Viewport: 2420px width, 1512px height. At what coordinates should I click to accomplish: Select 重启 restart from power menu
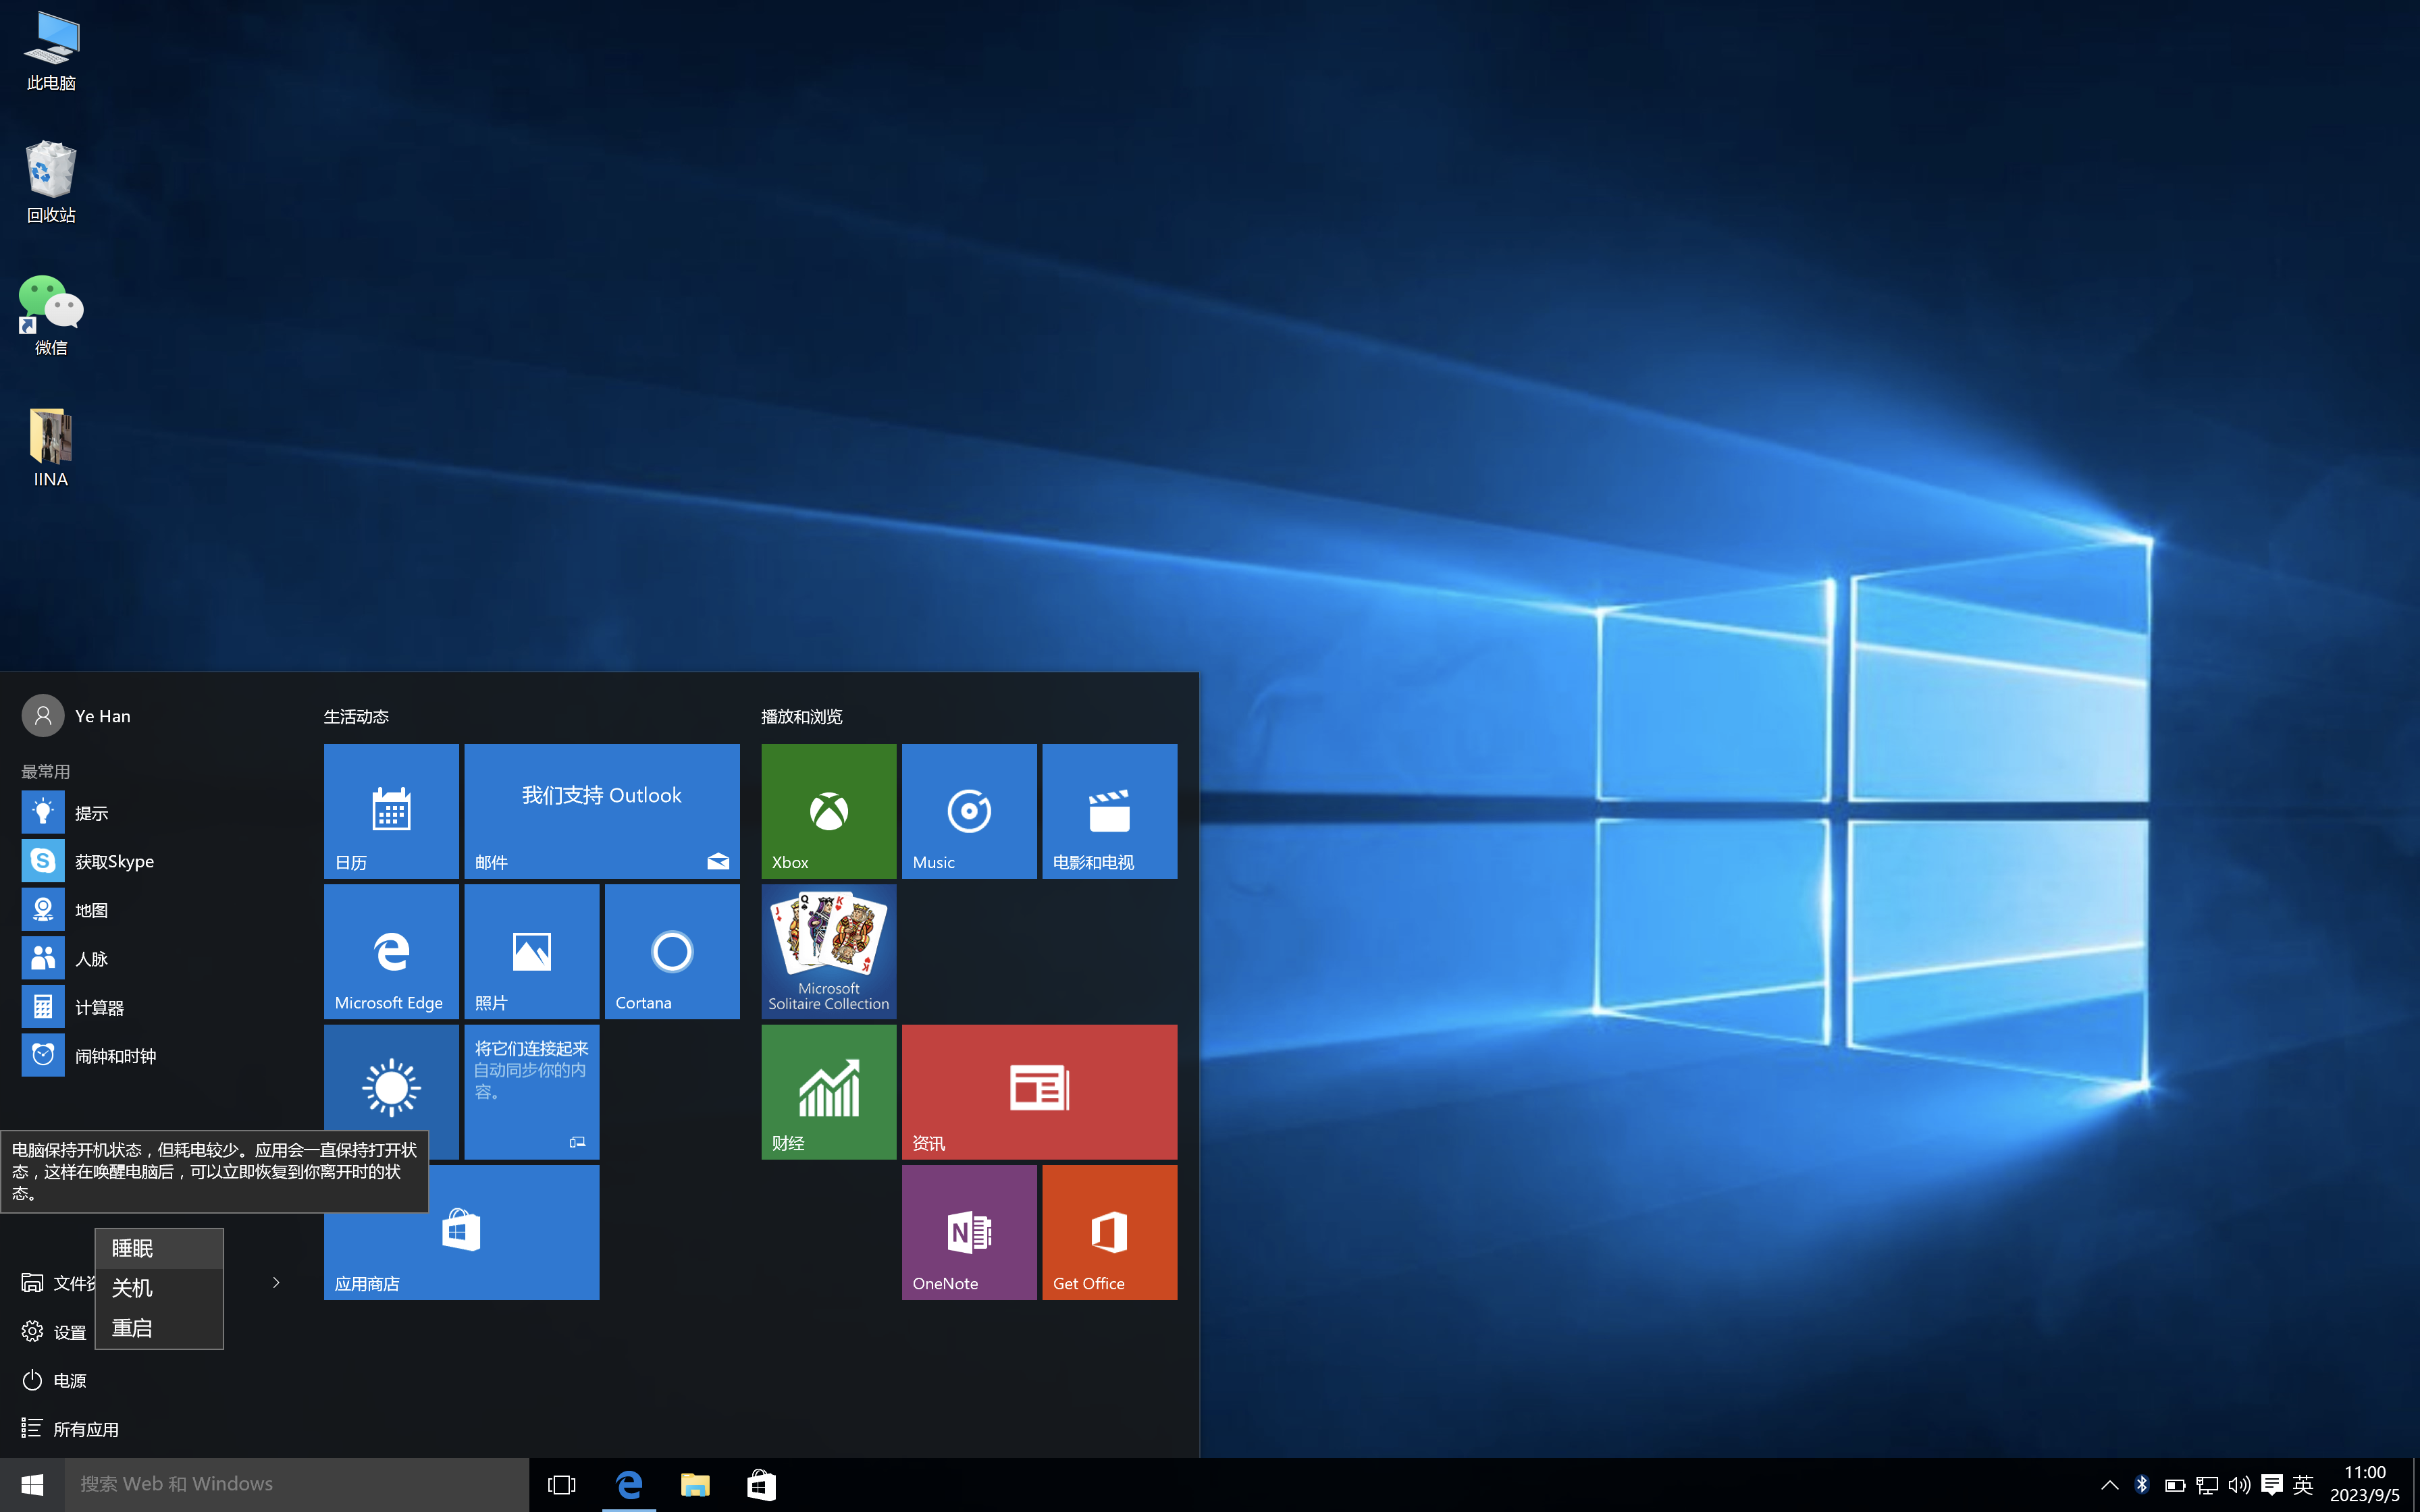(159, 1328)
